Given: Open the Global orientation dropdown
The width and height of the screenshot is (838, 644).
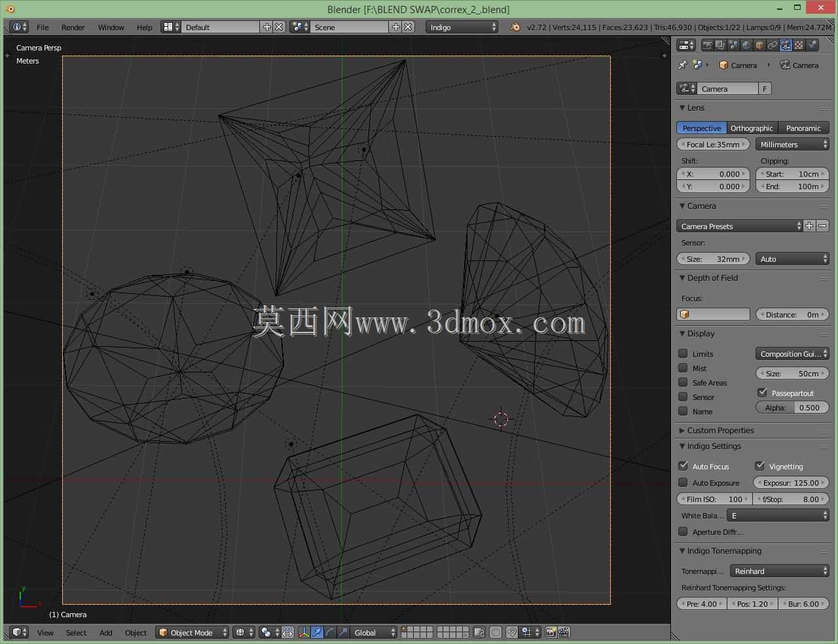Looking at the screenshot, I should click(374, 632).
